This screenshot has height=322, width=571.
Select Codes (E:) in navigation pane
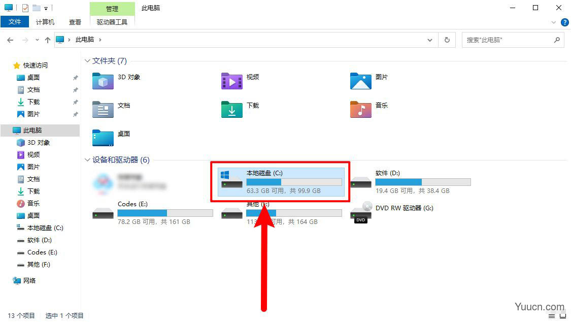coord(42,252)
